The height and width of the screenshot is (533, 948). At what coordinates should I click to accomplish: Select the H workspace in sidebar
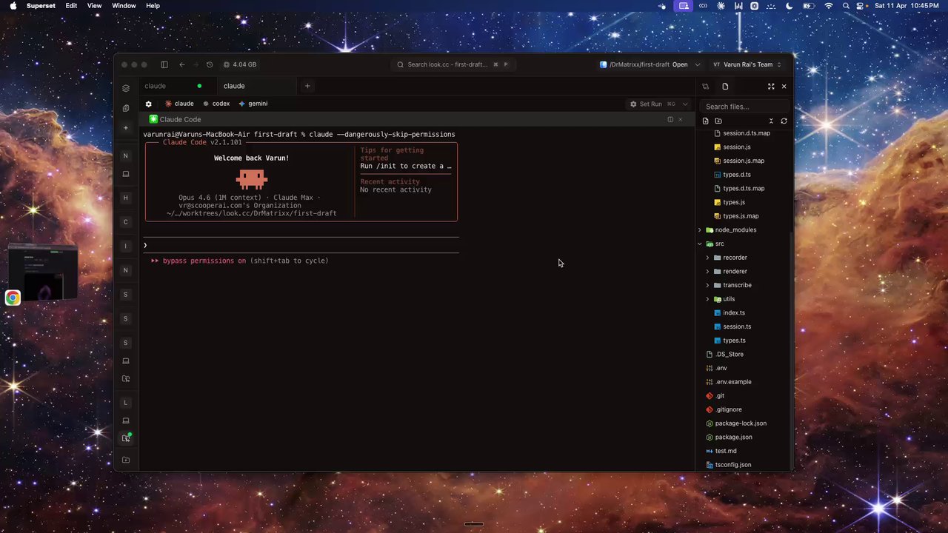click(x=126, y=198)
